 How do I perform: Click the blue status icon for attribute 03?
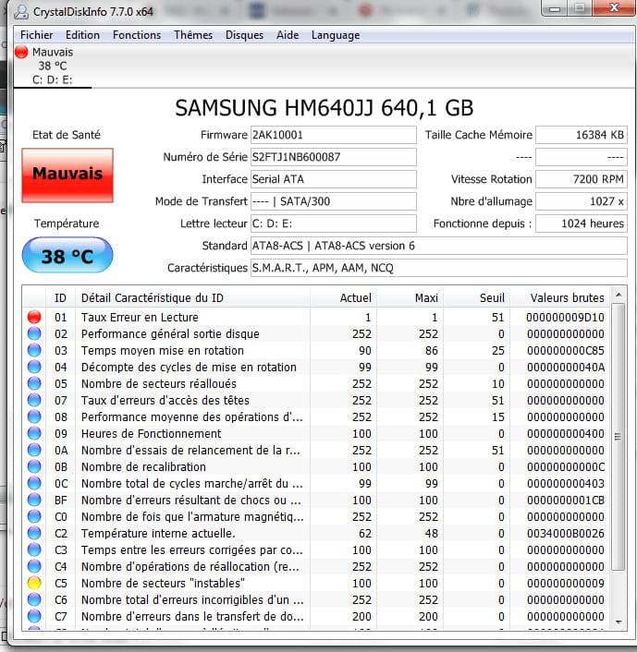pos(34,351)
